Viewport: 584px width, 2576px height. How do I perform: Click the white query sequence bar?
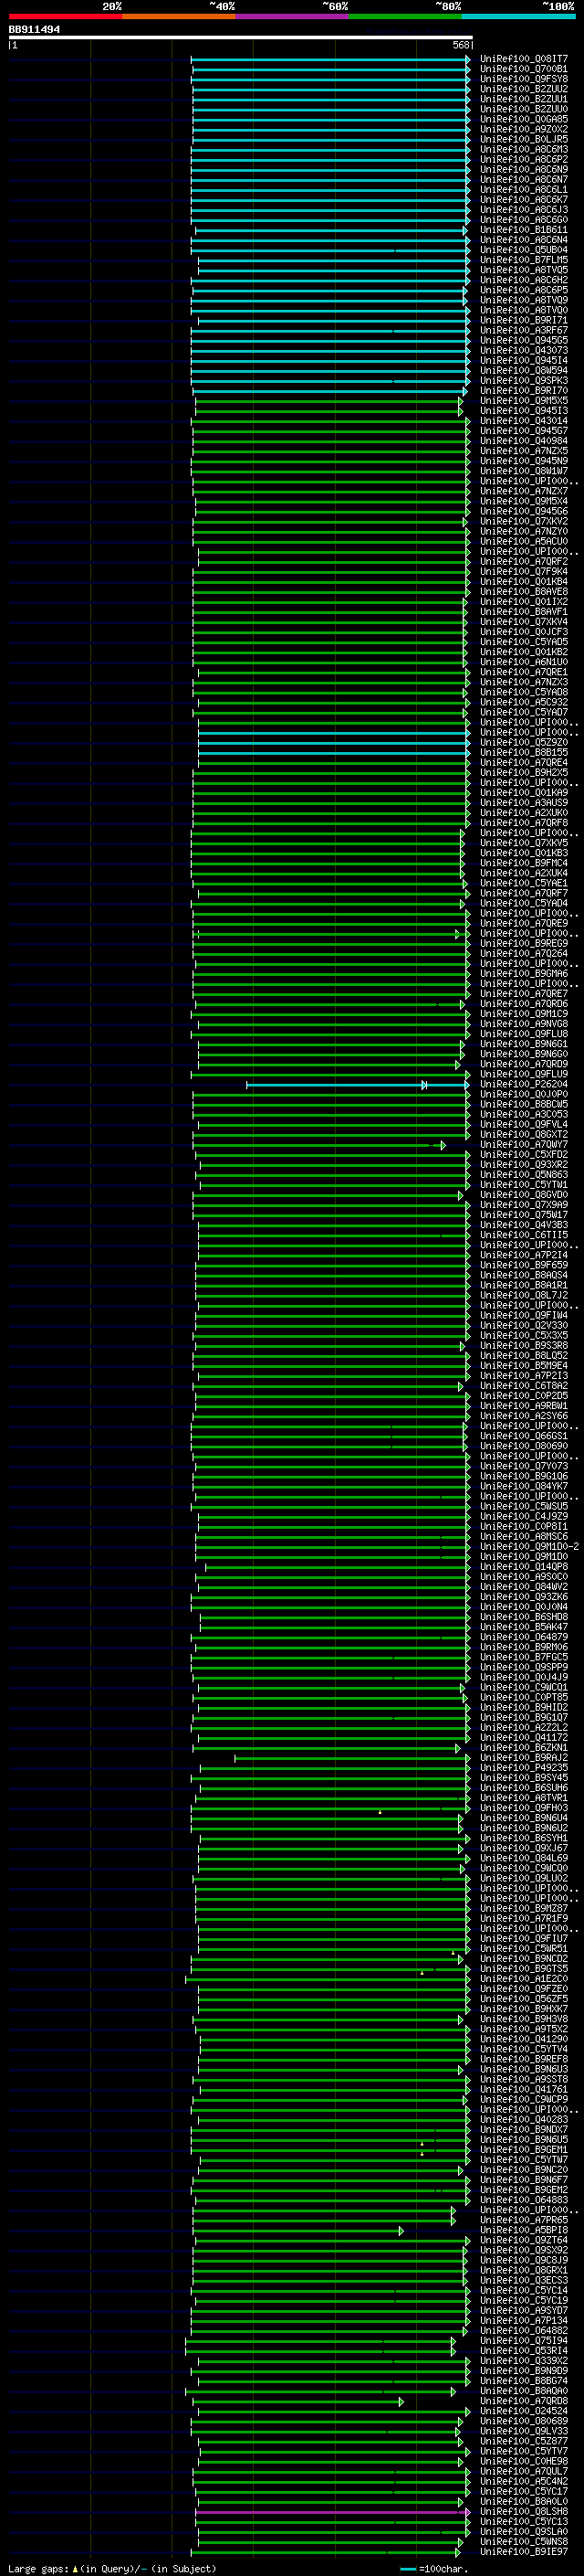pyautogui.click(x=241, y=37)
